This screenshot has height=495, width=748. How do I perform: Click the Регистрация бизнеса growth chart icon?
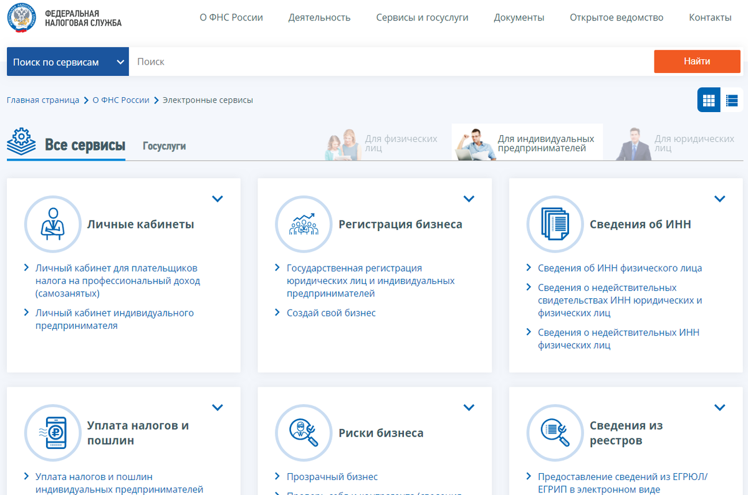tap(304, 224)
